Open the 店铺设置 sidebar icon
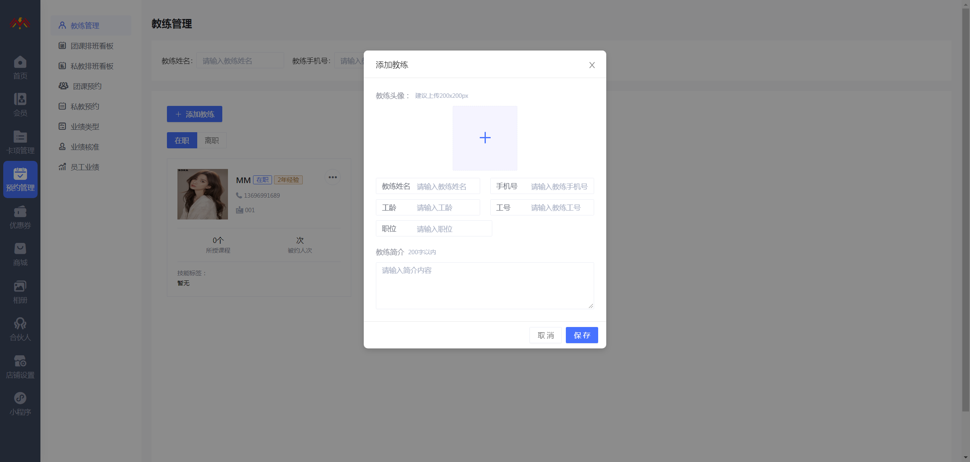The image size is (970, 462). click(20, 367)
